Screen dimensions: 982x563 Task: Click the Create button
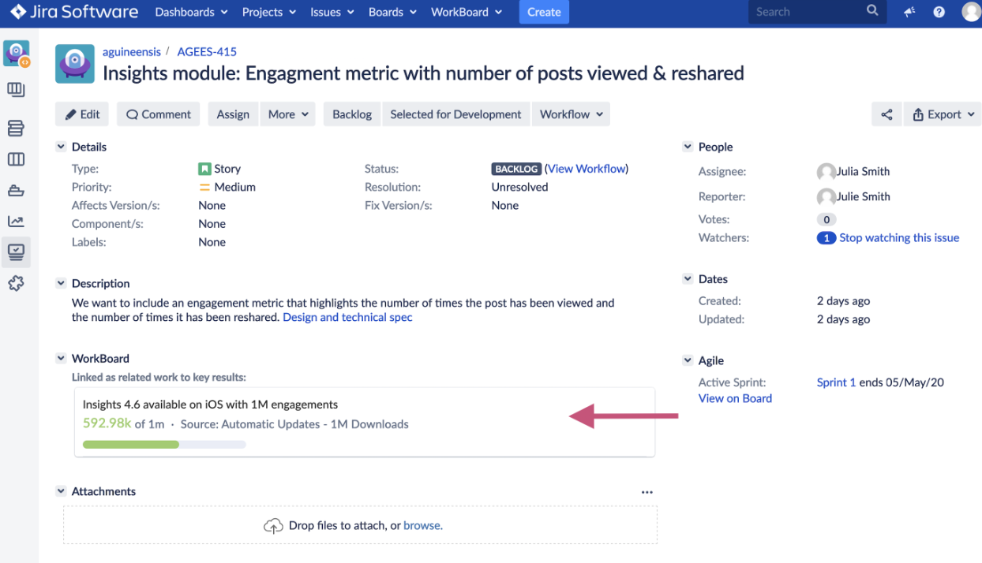[544, 12]
